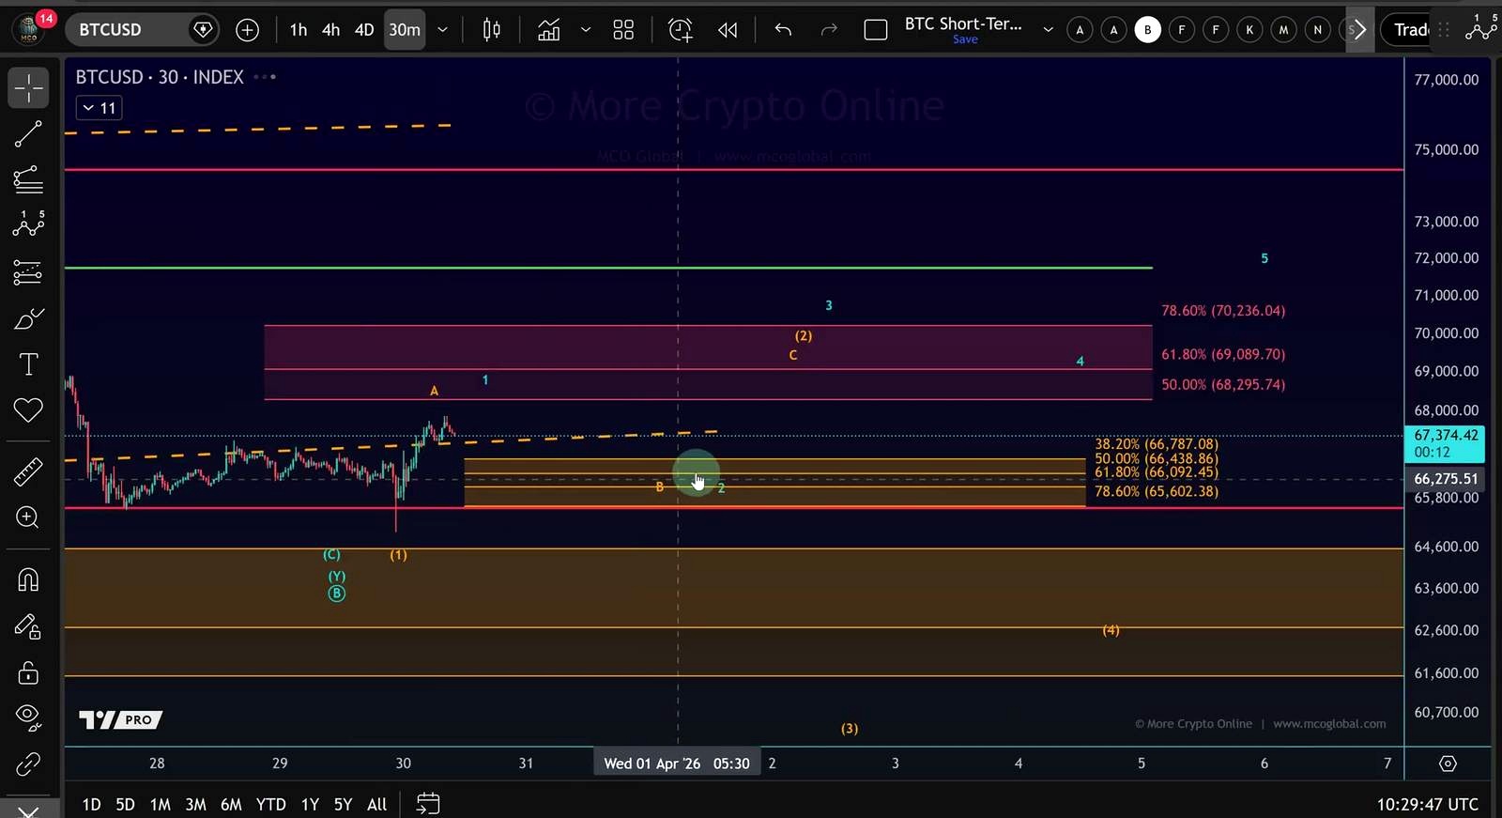Click the diamond badge in symbol search
The height and width of the screenshot is (818, 1502).
point(202,30)
